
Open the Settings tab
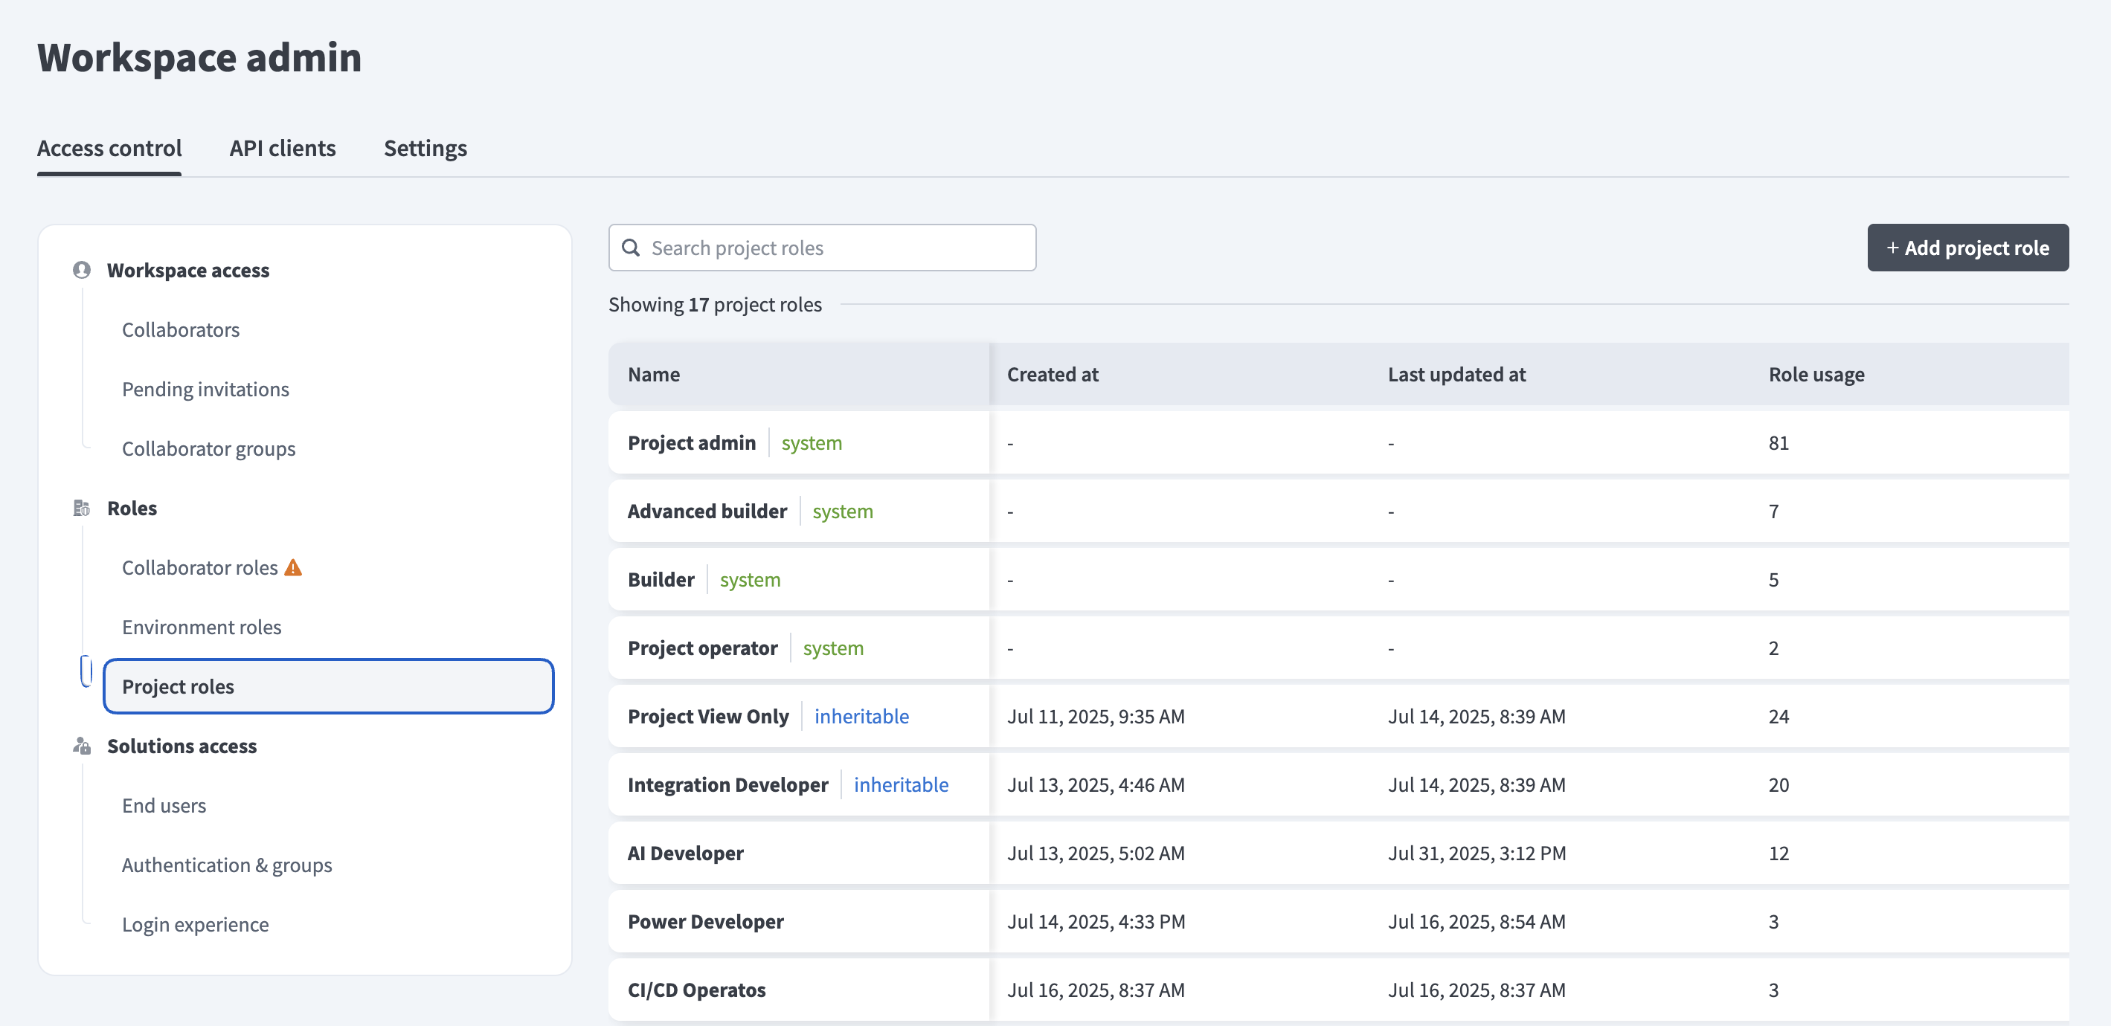coord(425,148)
